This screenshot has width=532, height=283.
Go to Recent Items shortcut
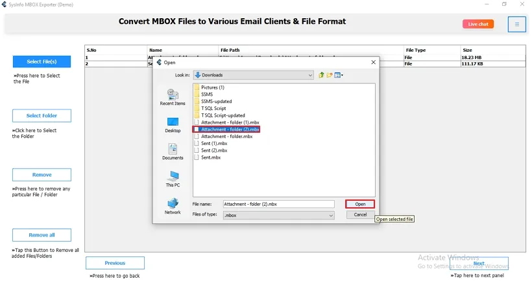pyautogui.click(x=173, y=97)
